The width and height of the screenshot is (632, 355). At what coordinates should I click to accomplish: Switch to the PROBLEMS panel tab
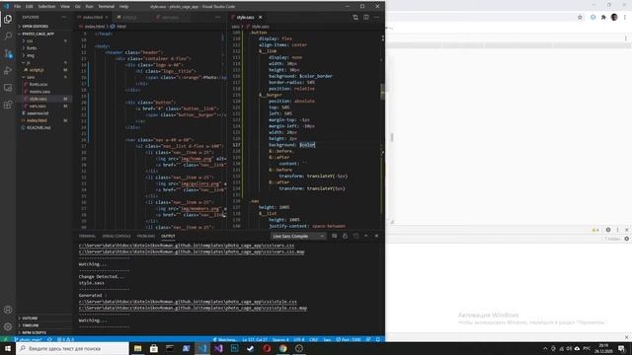[x=146, y=237]
